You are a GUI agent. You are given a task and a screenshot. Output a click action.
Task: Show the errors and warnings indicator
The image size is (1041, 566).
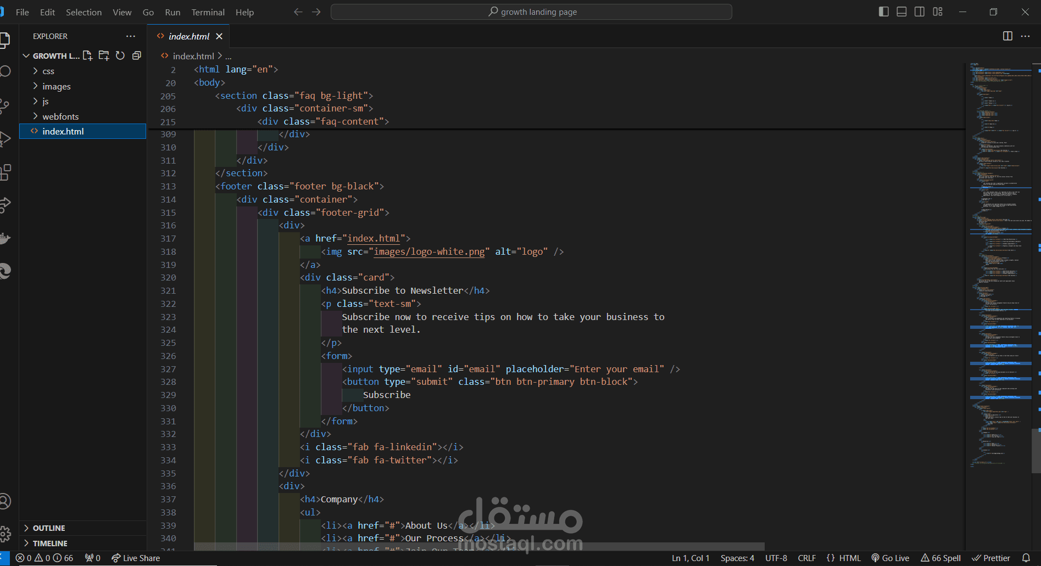44,558
